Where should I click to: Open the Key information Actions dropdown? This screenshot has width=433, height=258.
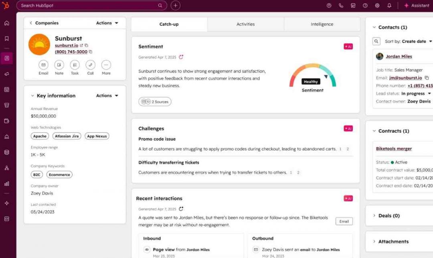click(107, 95)
